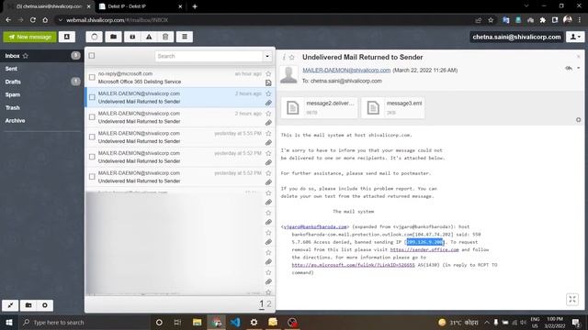The width and height of the screenshot is (588, 330).
Task: Open browser extensions puzzle icon
Action: [x=543, y=20]
